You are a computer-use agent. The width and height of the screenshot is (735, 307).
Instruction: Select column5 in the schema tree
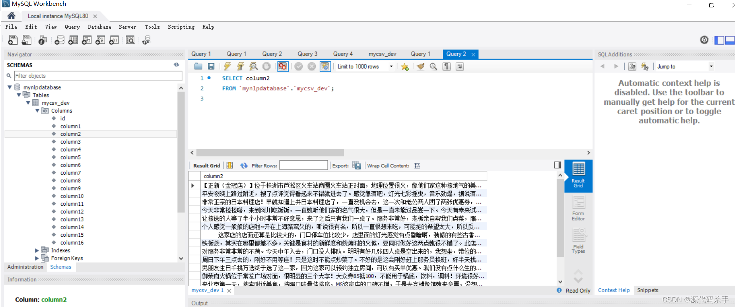point(70,157)
